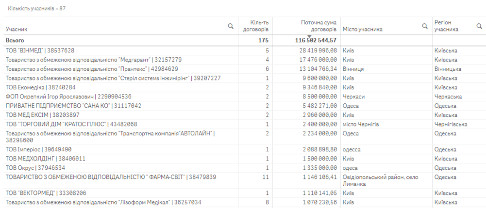Select participant ТОВ "ВІНМЕД" | 38537628

click(40, 50)
